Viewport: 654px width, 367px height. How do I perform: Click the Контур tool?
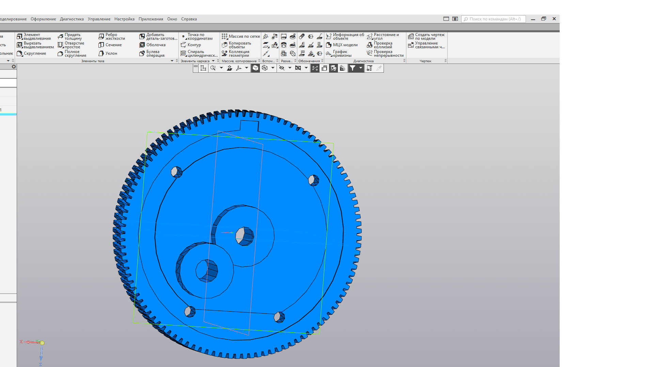click(191, 45)
